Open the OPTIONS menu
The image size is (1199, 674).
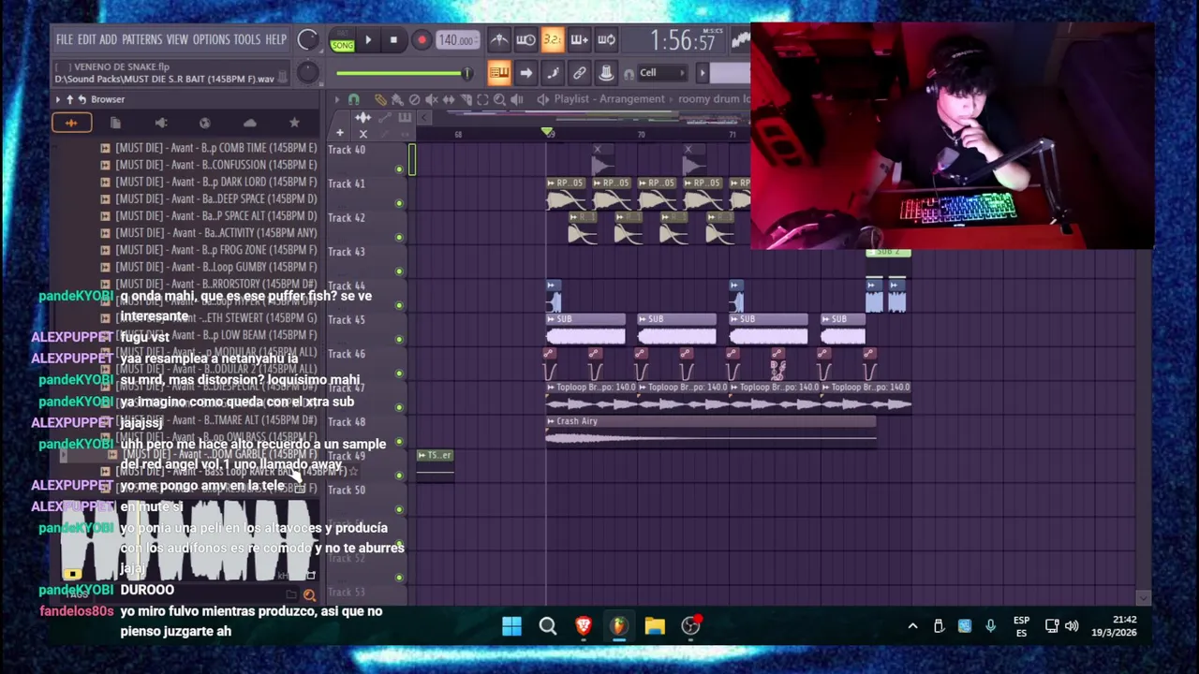[x=211, y=40]
